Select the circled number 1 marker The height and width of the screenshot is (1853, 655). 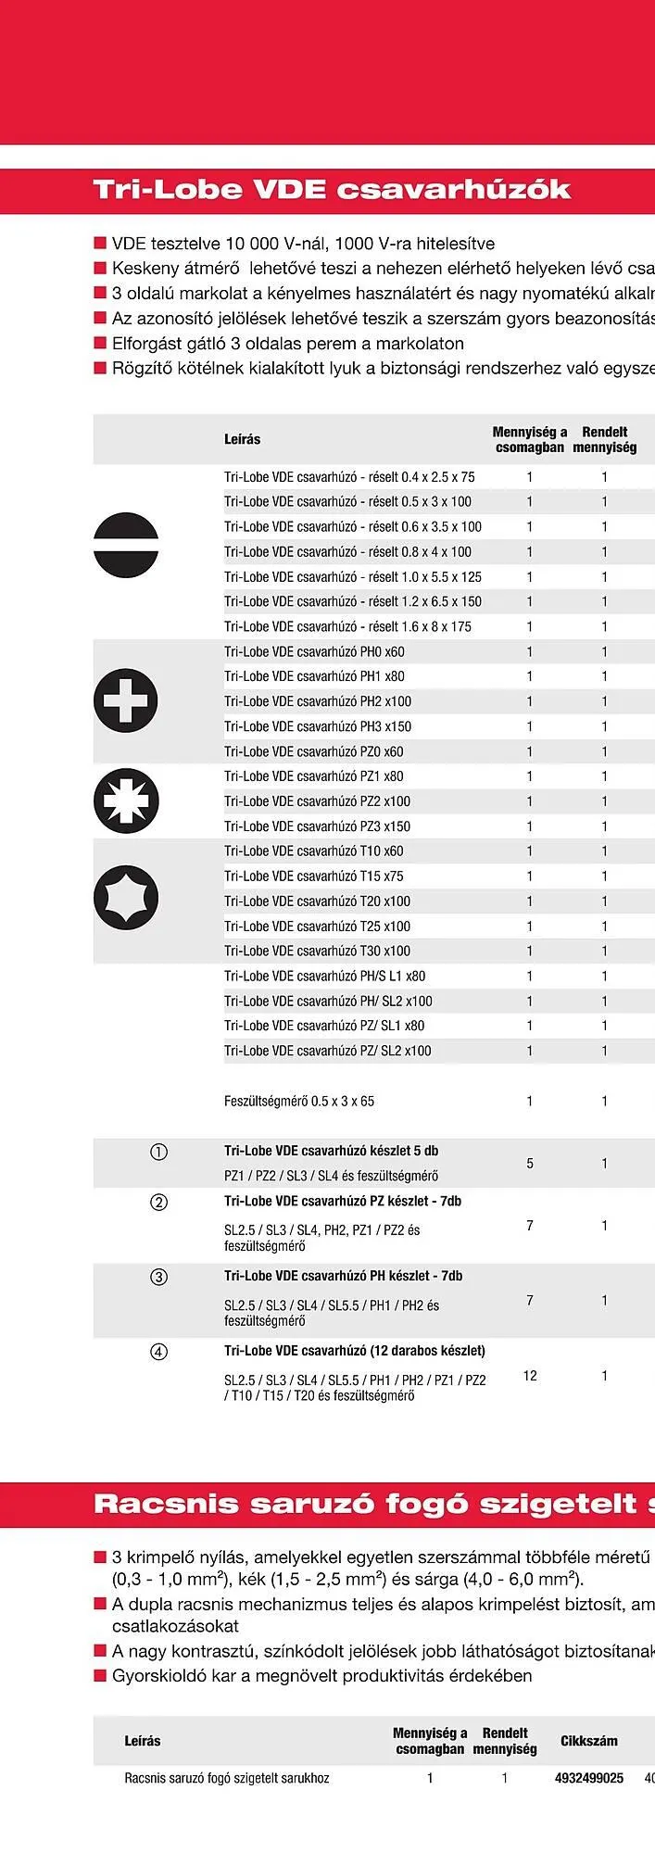pos(159,1152)
